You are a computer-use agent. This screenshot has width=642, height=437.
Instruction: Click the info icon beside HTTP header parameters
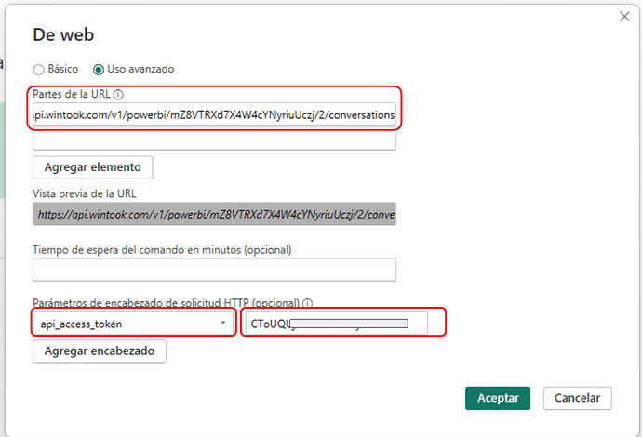[x=307, y=303]
